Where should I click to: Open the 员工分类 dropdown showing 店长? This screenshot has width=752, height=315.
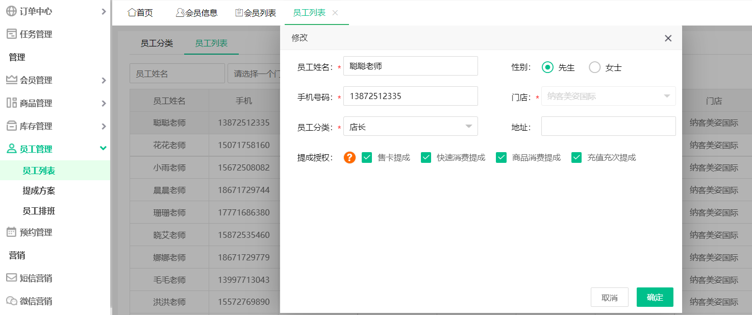click(411, 126)
